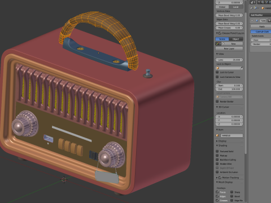Enable the Edge Marks overlay checkbox
This screenshot has width=271, height=203.
(x=232, y=200)
